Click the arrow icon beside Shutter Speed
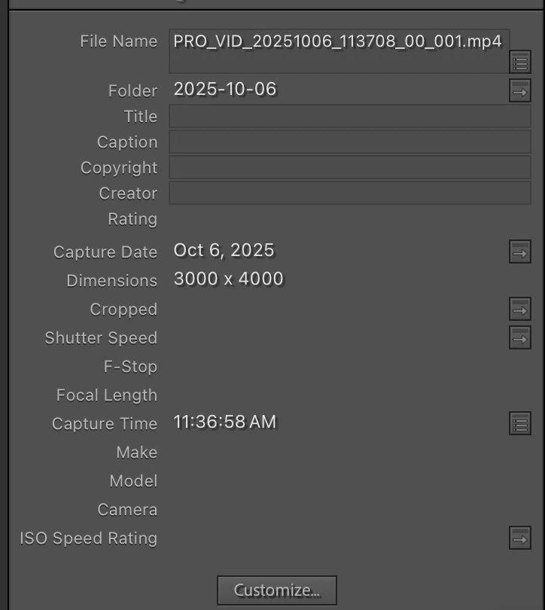 click(520, 337)
